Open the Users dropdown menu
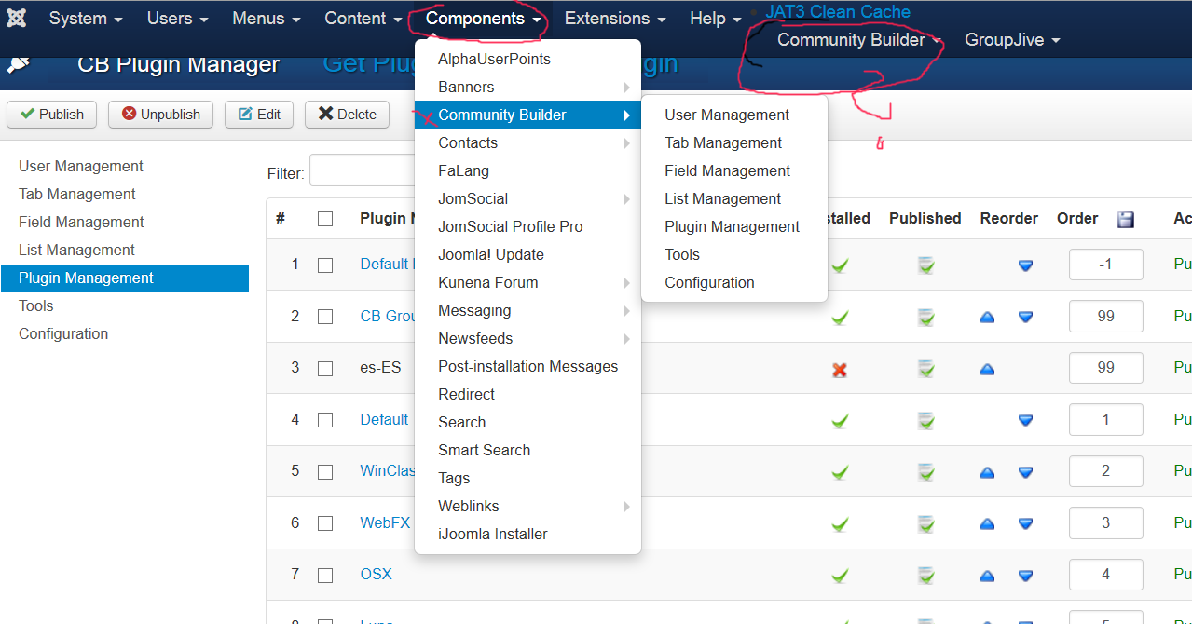This screenshot has height=624, width=1192. pyautogui.click(x=177, y=19)
